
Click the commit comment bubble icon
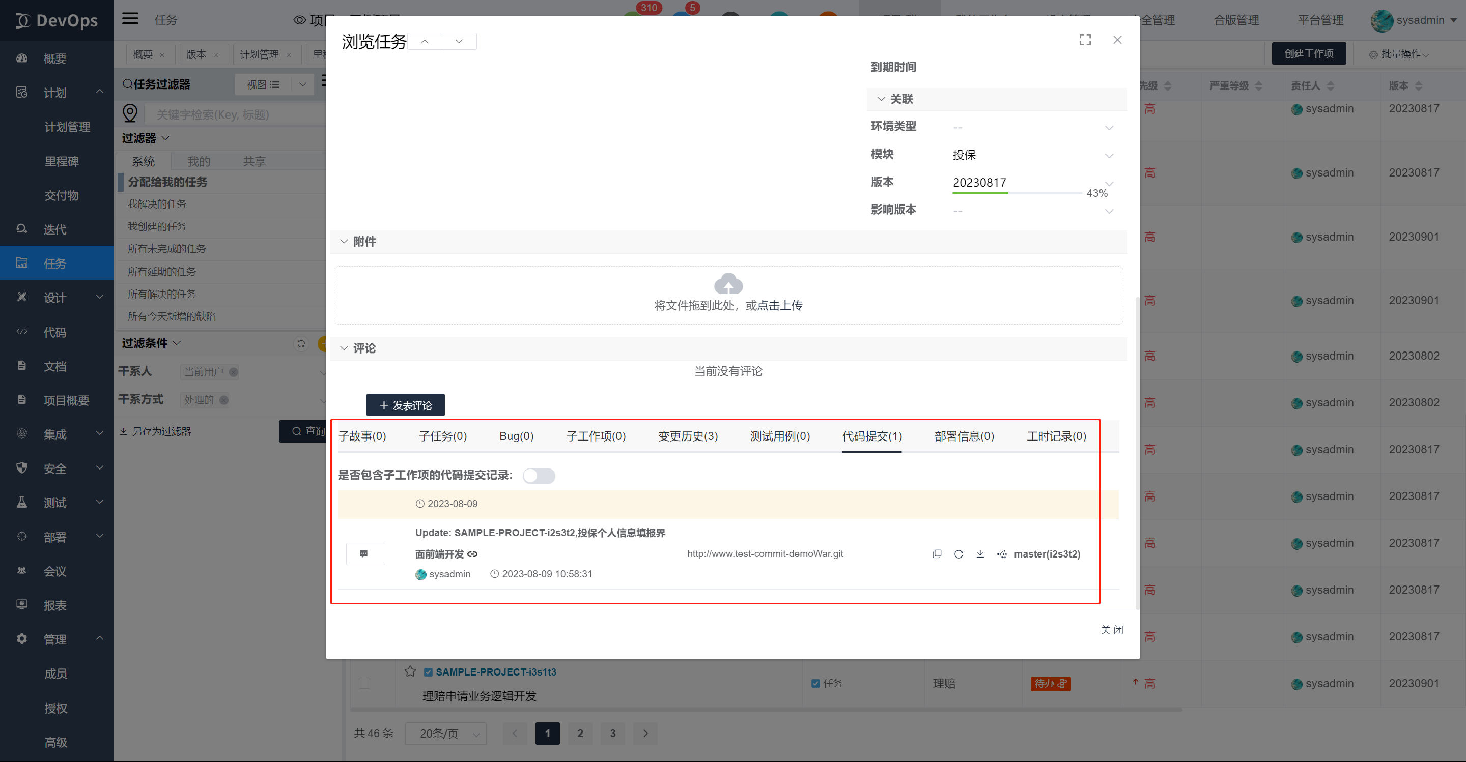[x=365, y=554]
